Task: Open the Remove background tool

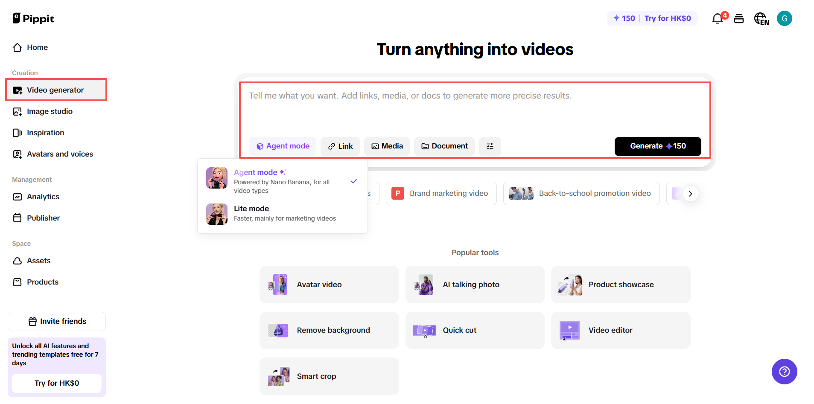Action: click(x=329, y=330)
